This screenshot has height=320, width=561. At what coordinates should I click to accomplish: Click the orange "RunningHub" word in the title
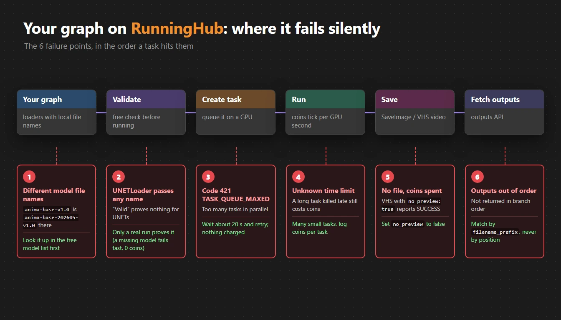point(177,29)
